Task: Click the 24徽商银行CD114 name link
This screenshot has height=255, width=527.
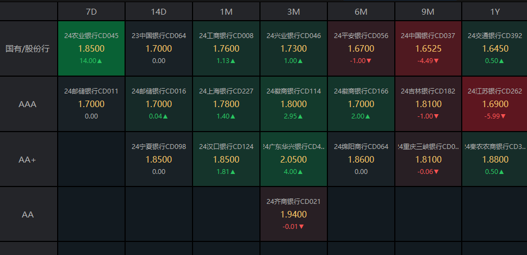Action: tap(294, 91)
